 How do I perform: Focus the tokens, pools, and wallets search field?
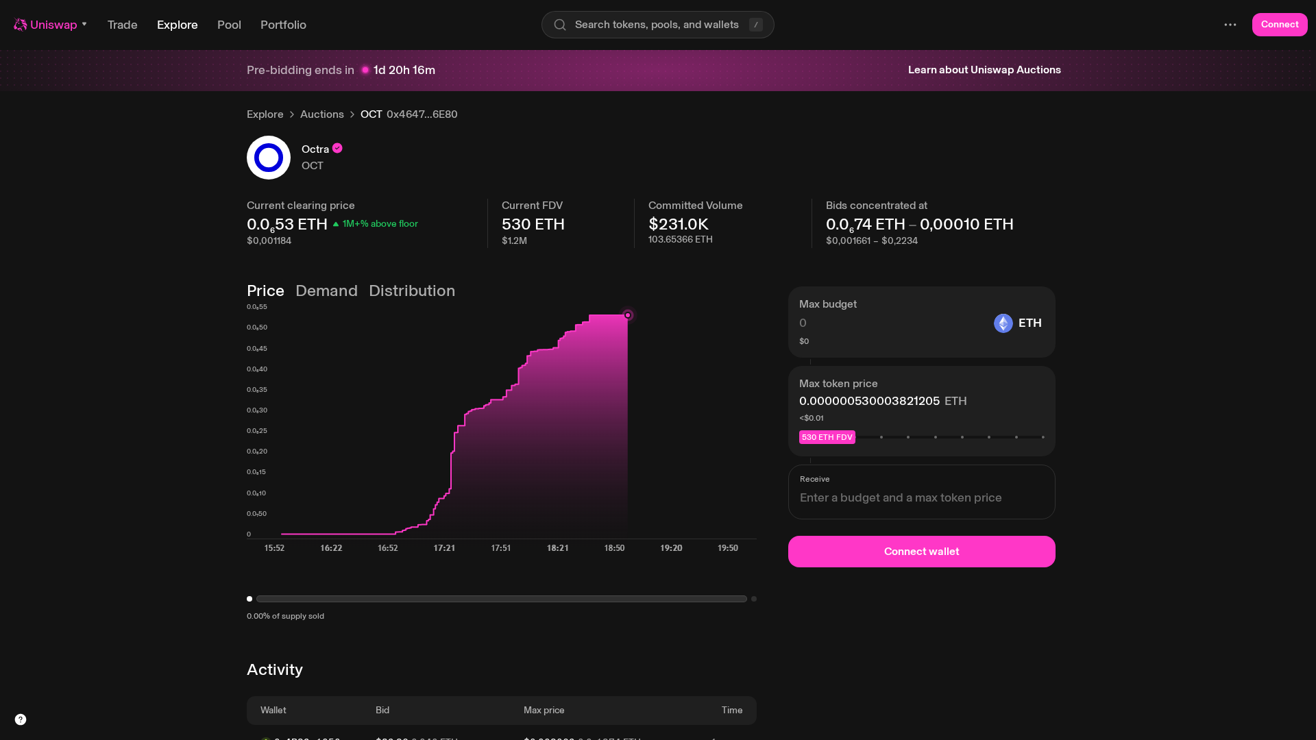[657, 25]
